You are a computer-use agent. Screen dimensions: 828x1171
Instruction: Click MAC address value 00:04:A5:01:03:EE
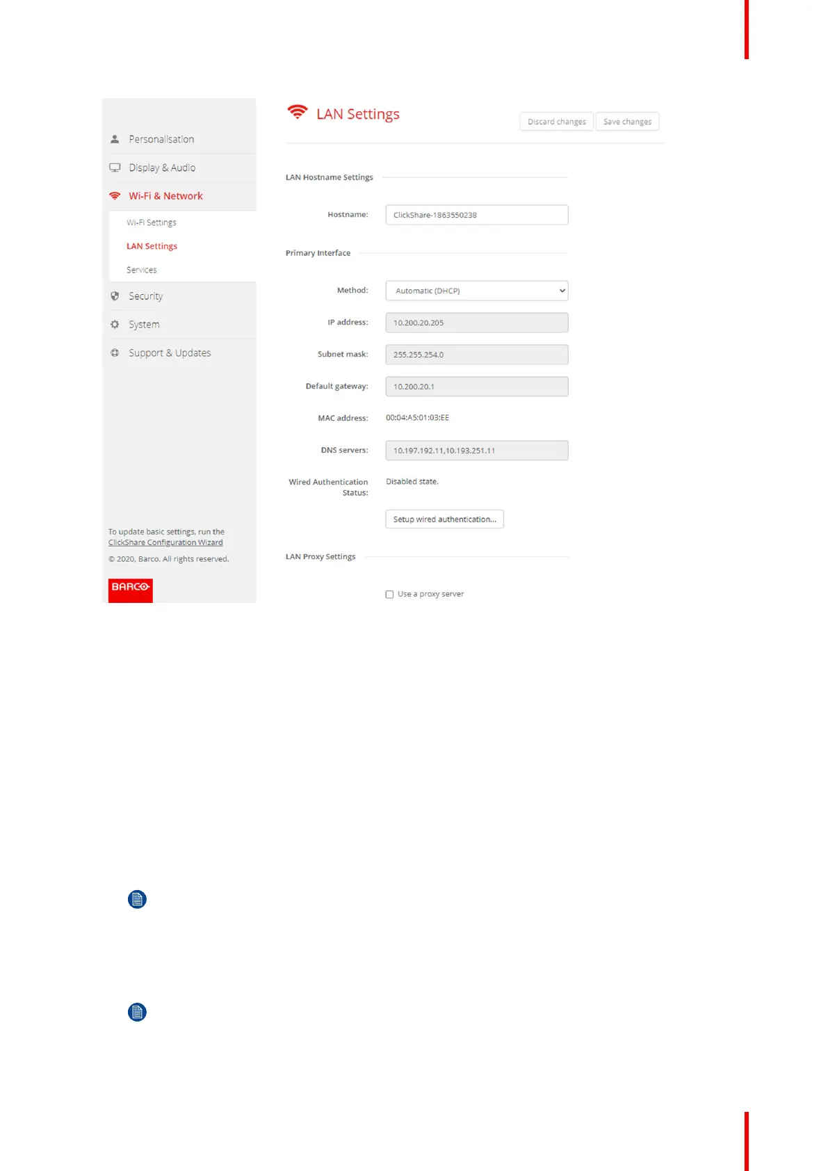pyautogui.click(x=417, y=418)
